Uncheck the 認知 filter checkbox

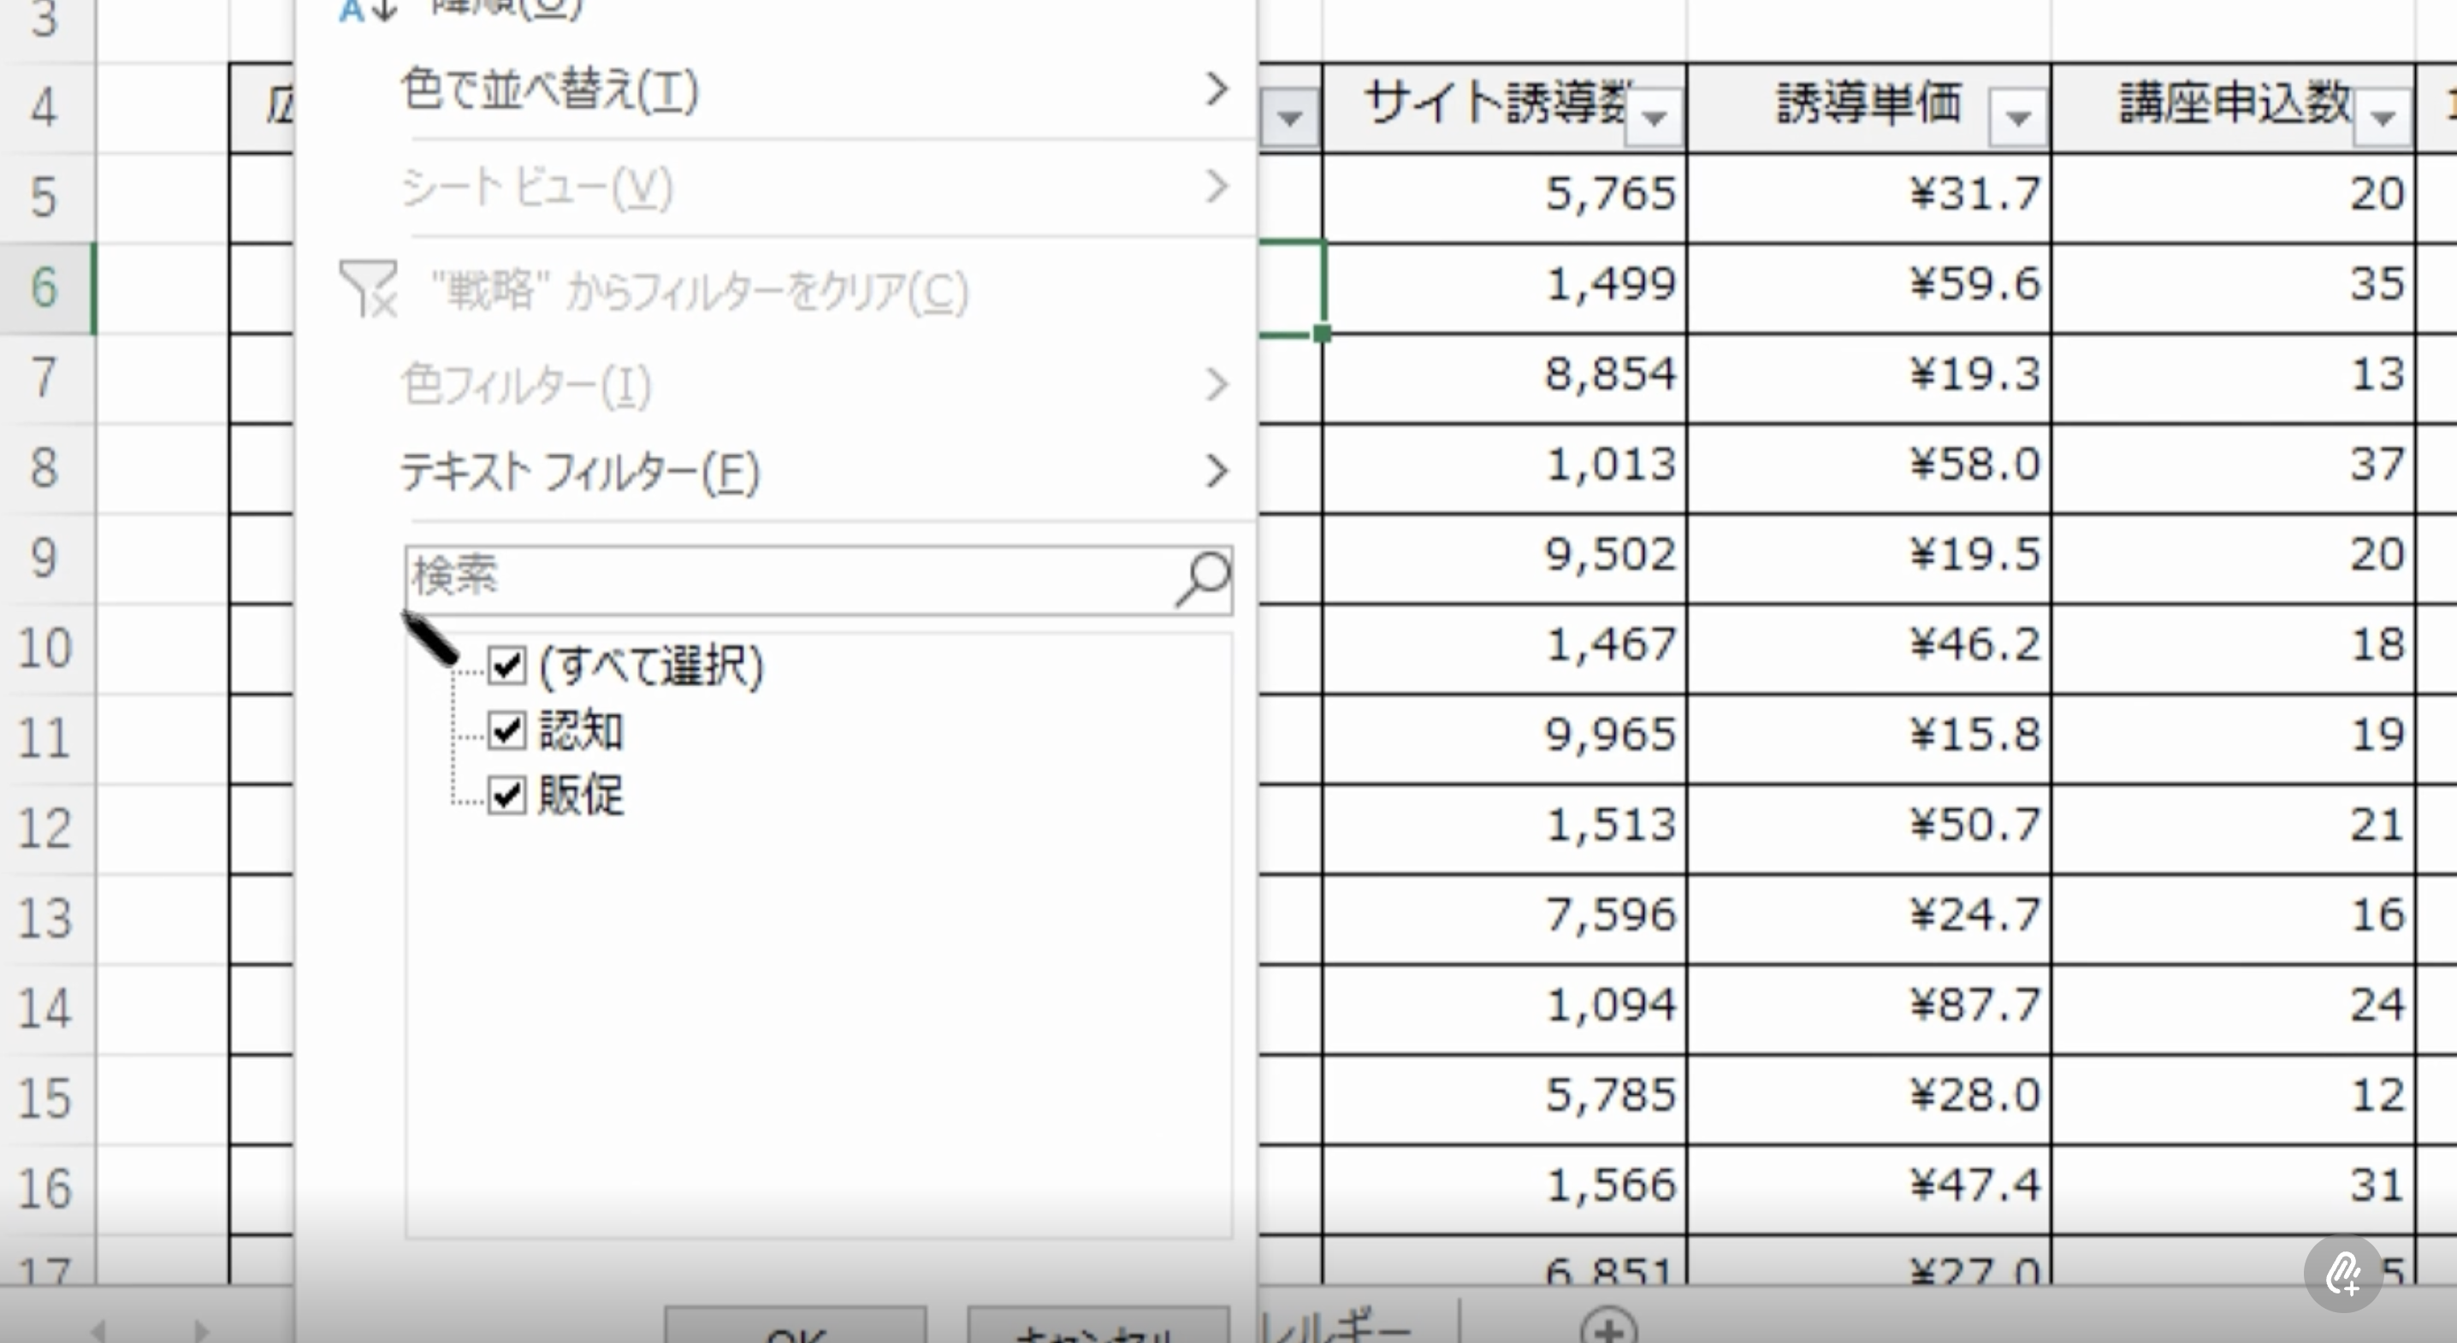tap(506, 731)
